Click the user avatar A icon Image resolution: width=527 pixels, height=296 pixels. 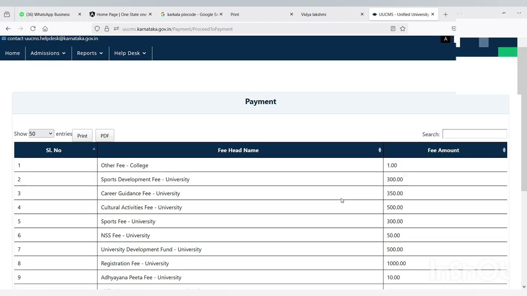pos(445,39)
